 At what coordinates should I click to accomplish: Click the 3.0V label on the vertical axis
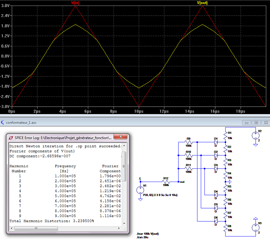click(5, 6)
